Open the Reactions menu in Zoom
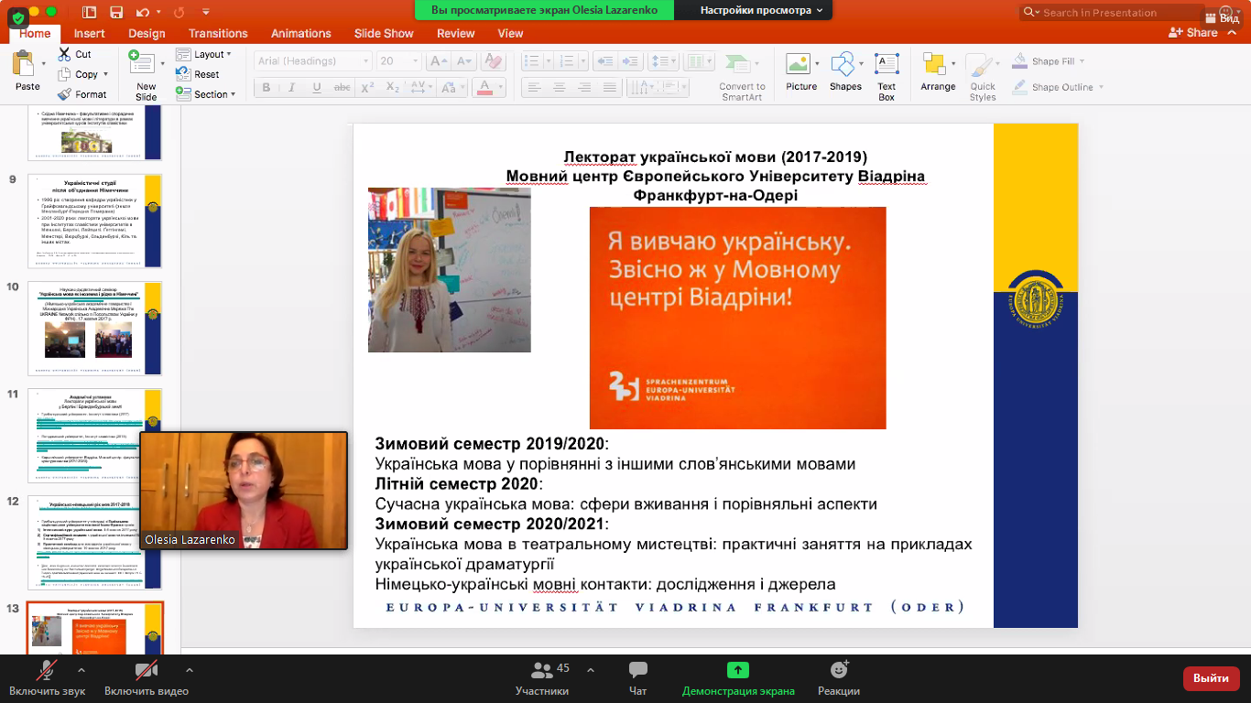The image size is (1251, 703). click(x=839, y=678)
